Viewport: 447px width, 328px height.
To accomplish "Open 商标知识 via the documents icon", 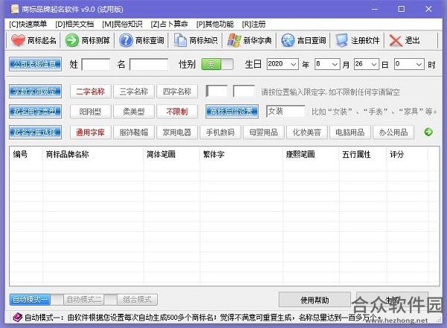I will 180,40.
